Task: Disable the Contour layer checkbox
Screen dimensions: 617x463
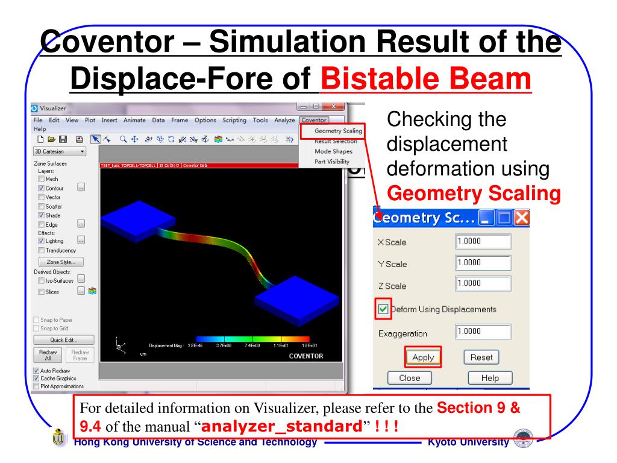Action: click(41, 188)
